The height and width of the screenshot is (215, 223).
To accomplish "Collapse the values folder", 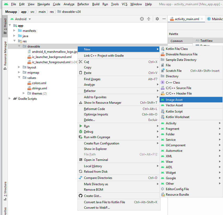I will click(19, 78).
